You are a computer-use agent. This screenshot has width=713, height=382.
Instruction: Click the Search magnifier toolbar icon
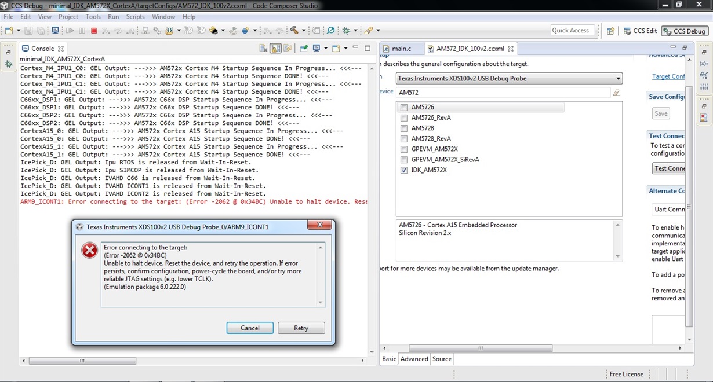330,30
